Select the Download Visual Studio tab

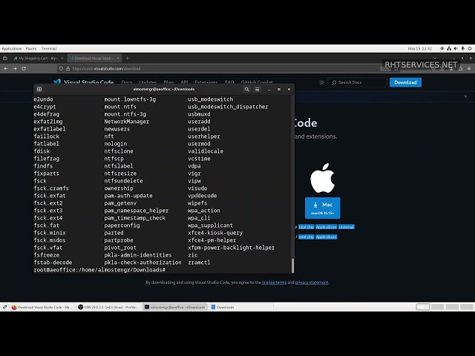coord(94,58)
